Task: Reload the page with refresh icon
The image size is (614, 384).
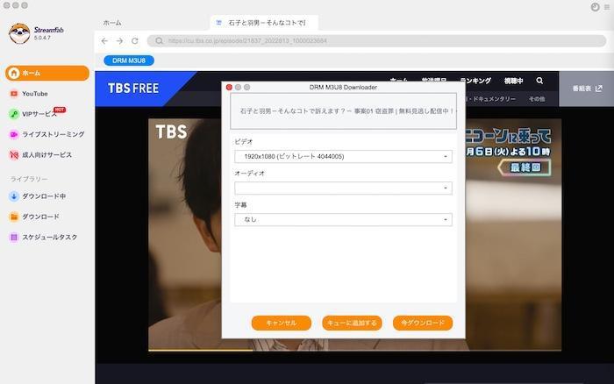Action: pyautogui.click(x=135, y=40)
